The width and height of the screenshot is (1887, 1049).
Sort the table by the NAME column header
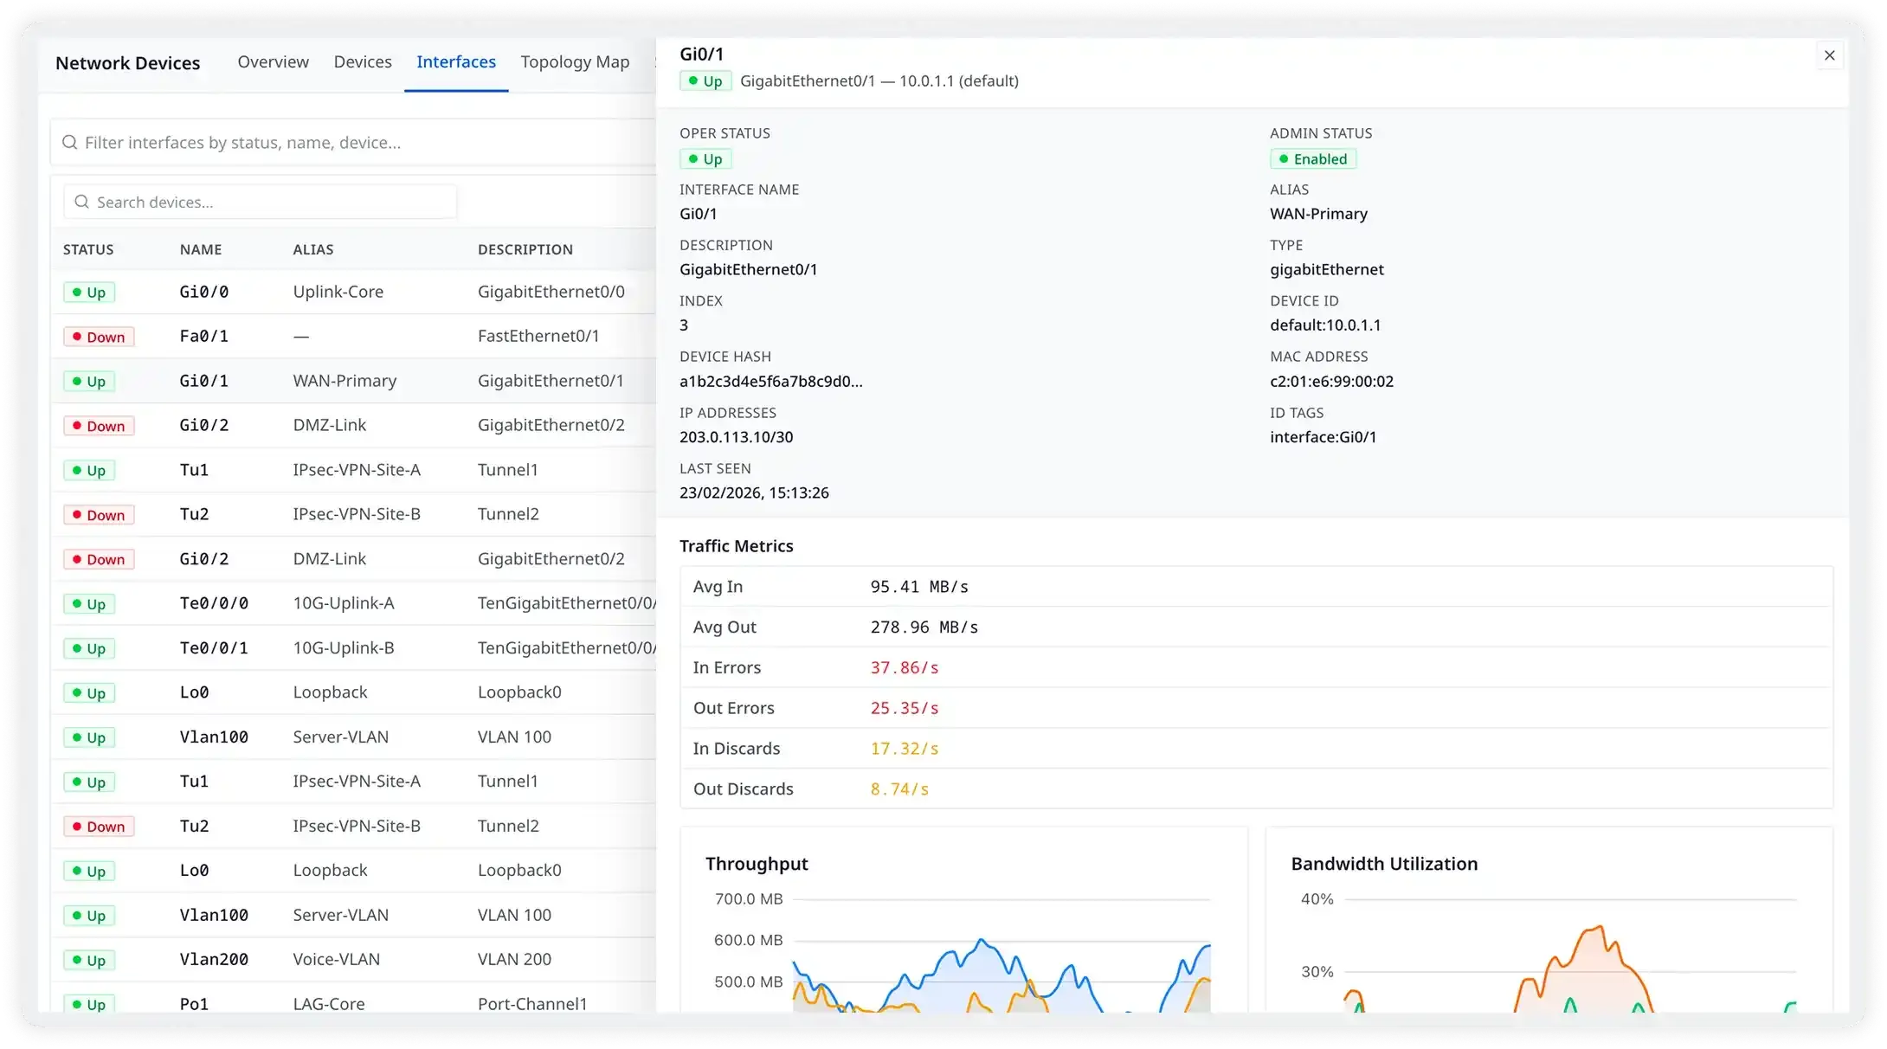click(200, 249)
